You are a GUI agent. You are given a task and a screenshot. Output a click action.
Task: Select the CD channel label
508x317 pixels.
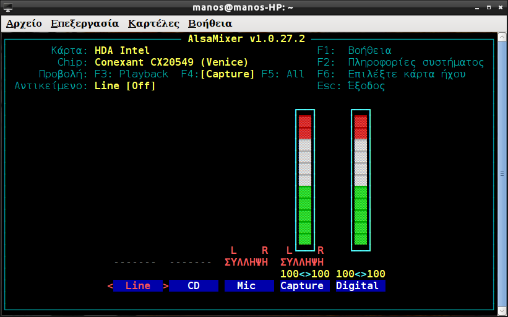tap(194, 286)
